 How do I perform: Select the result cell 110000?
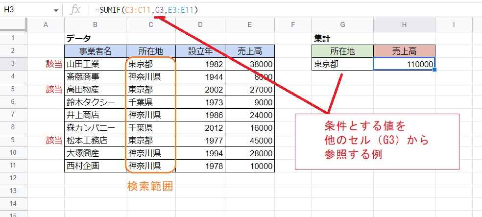[404, 64]
